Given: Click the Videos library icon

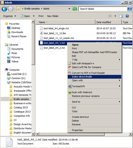Looking at the screenshot, I should [9, 61].
